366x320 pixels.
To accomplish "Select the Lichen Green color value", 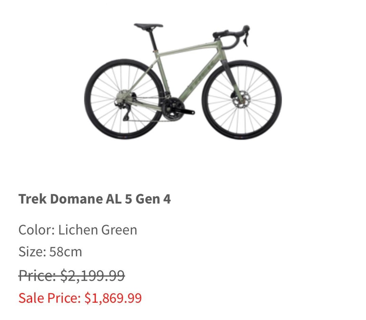I will tap(98, 230).
